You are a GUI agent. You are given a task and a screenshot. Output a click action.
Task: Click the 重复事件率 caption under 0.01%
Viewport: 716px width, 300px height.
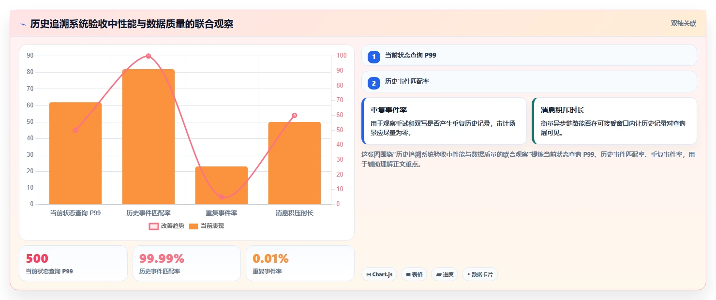267,271
